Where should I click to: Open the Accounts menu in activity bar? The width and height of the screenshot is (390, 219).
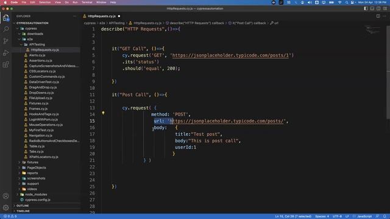coord(5,196)
